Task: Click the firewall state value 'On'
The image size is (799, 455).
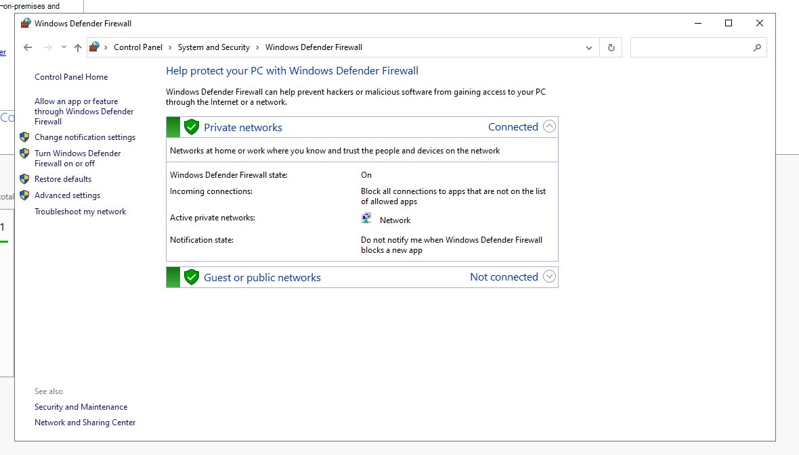Action: pos(366,175)
